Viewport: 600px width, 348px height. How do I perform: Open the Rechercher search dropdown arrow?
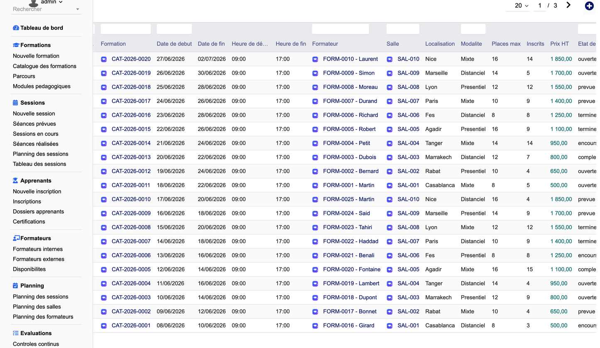(x=78, y=9)
